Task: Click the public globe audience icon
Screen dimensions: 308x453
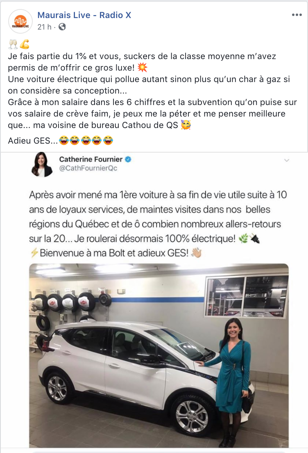Action: click(62, 27)
